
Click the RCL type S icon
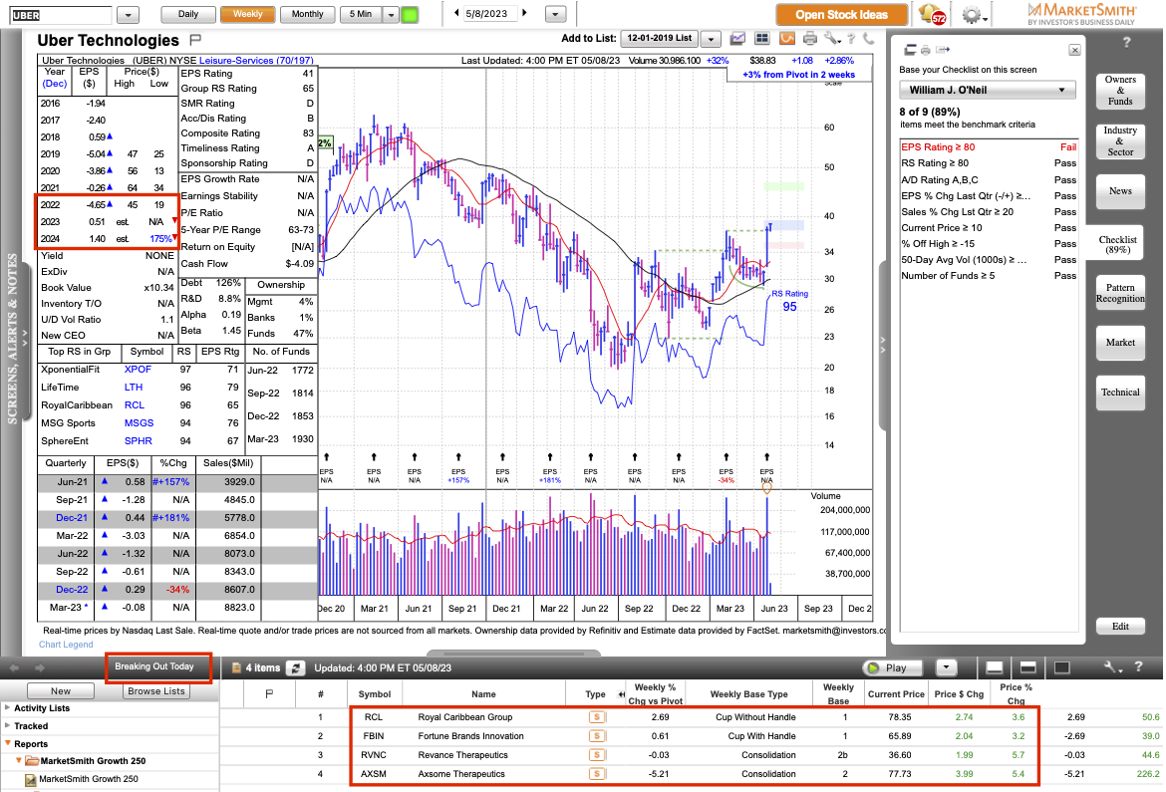click(x=596, y=717)
